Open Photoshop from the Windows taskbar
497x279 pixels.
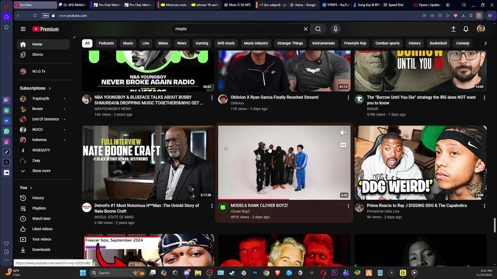point(255,273)
